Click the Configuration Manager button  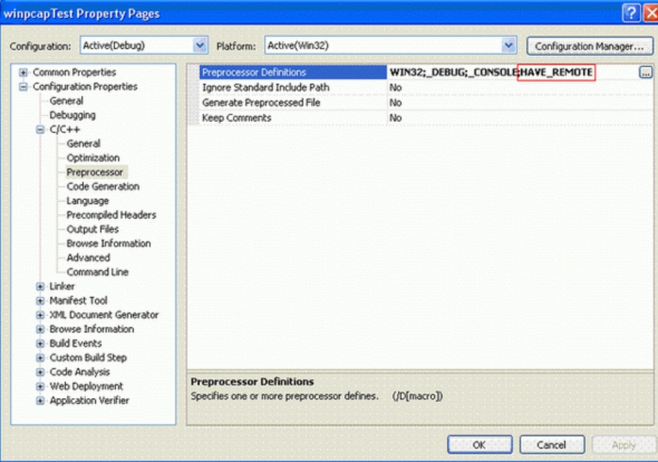[x=590, y=46]
